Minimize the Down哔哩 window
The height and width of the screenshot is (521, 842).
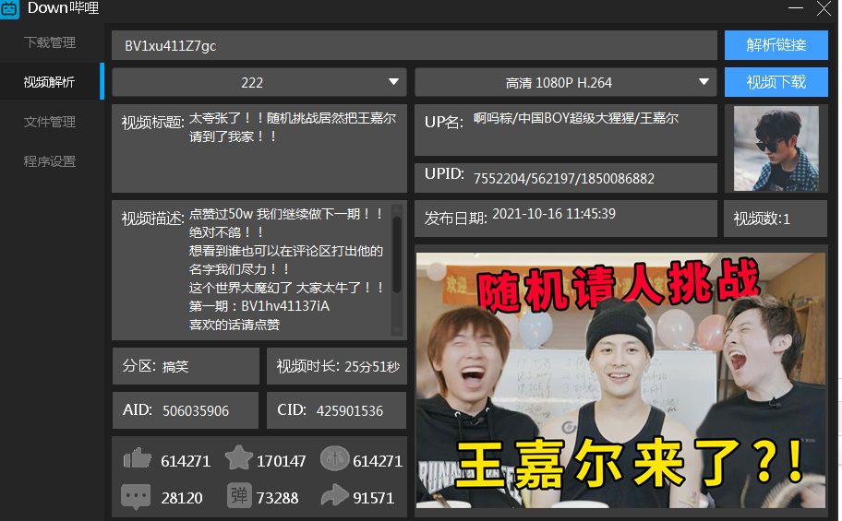[795, 8]
